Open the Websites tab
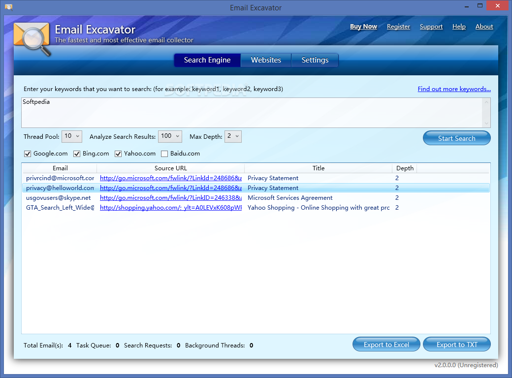Image resolution: width=512 pixels, height=378 pixels. [266, 60]
